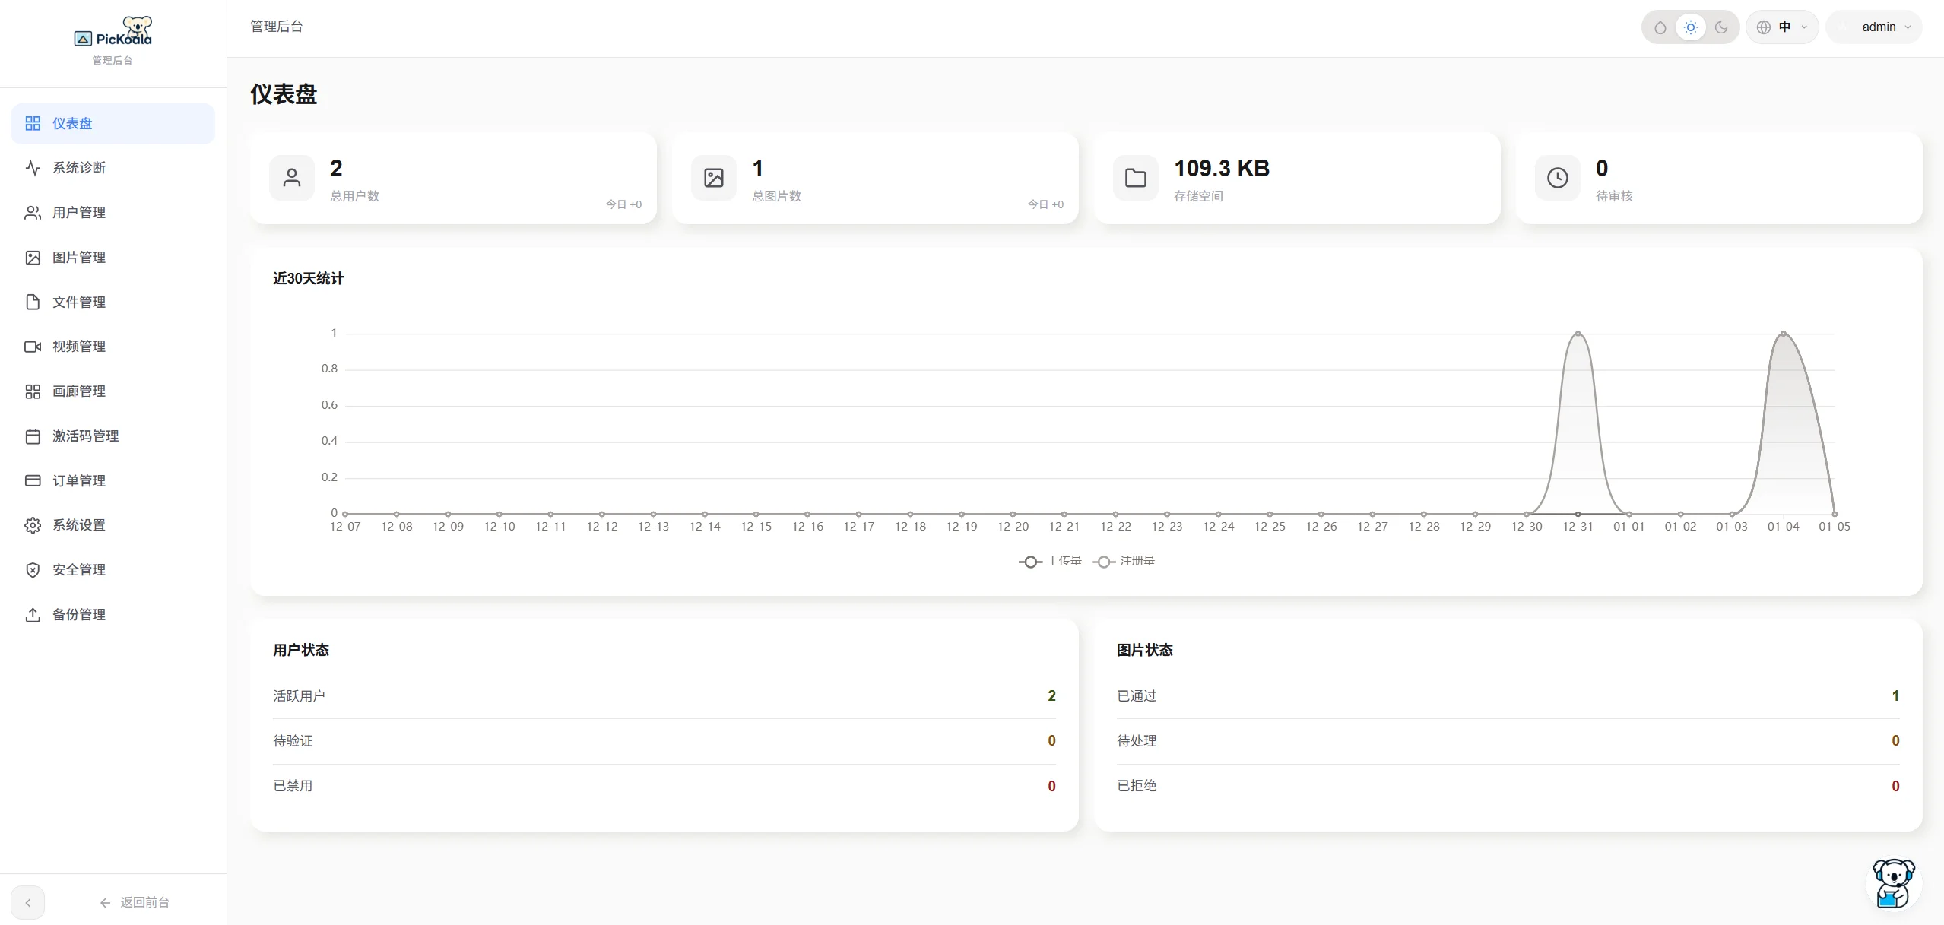Click the globe language icon in the header
This screenshot has width=1944, height=925.
[1765, 27]
